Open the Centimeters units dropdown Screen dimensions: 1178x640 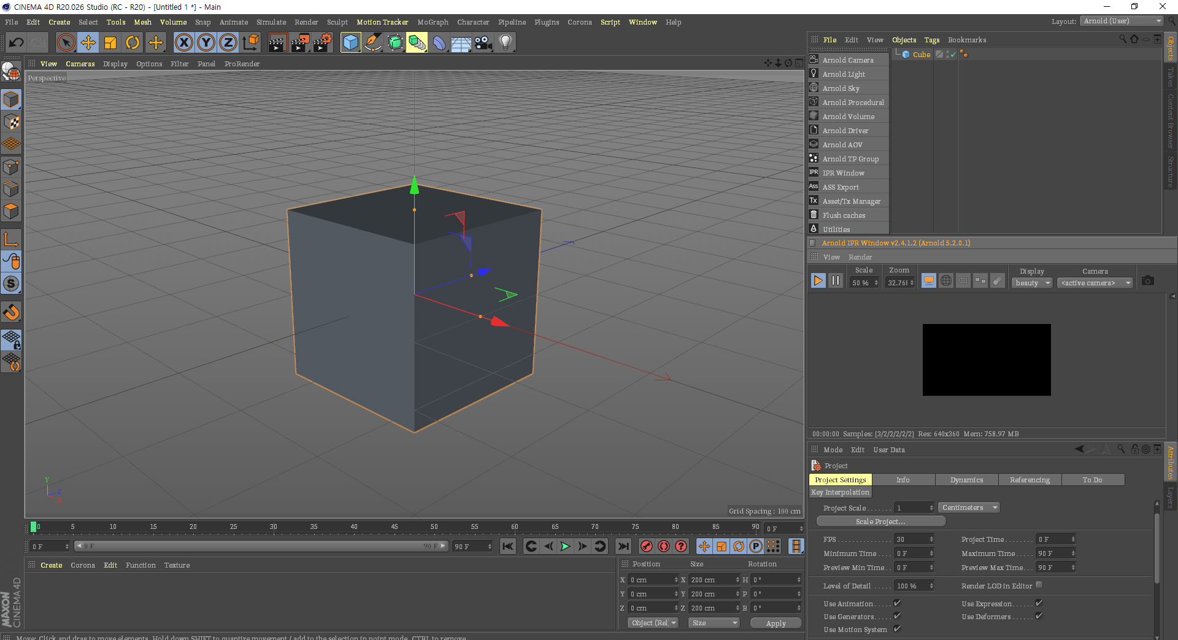coord(969,507)
